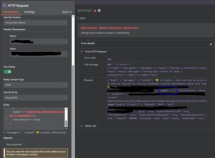Click the Request label in error details
Viewport: 215px width, 158px height.
tap(89, 80)
